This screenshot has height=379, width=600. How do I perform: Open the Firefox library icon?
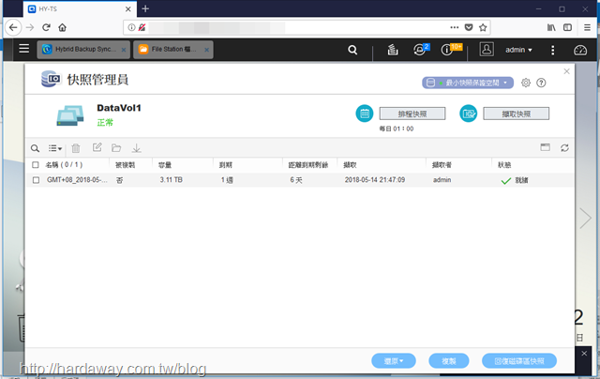pyautogui.click(x=551, y=27)
